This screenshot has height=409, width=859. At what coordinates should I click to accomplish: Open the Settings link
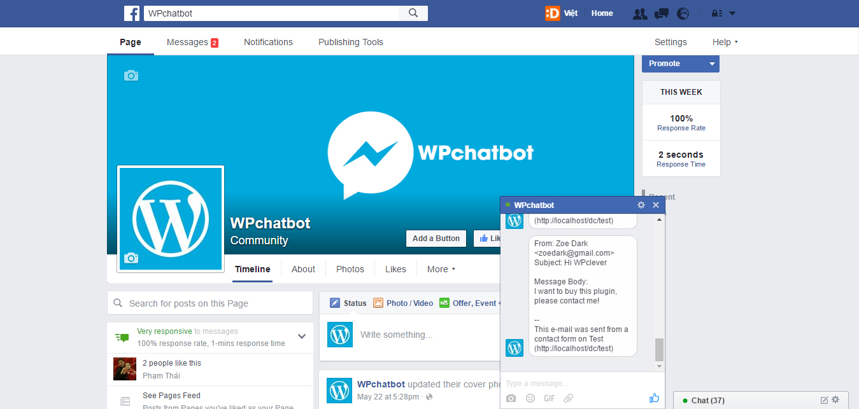click(x=671, y=42)
